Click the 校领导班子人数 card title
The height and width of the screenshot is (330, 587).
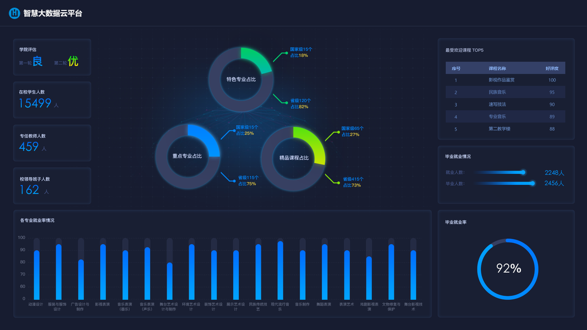click(x=35, y=179)
